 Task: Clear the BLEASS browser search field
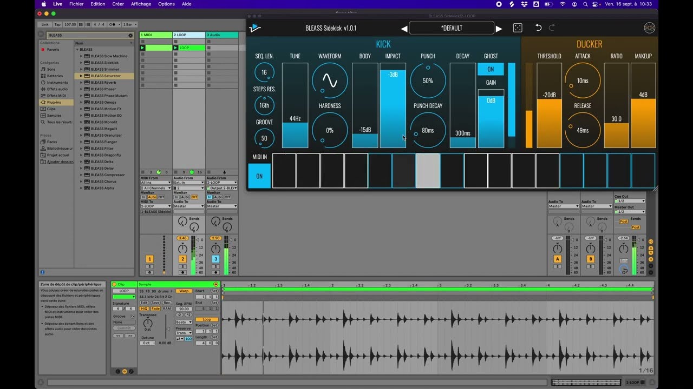tap(130, 35)
